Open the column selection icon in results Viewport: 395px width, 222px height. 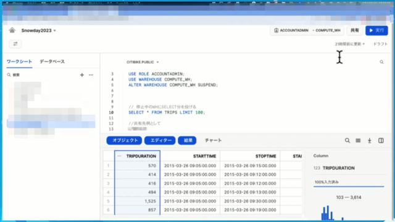click(x=358, y=141)
